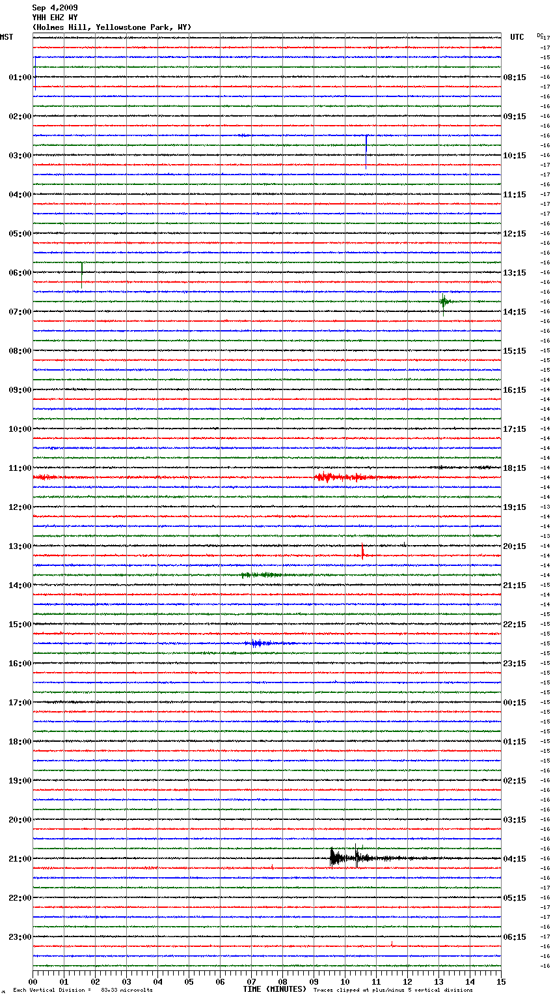Select the 18:00 MST time label
The image size is (553, 999).
click(20, 742)
